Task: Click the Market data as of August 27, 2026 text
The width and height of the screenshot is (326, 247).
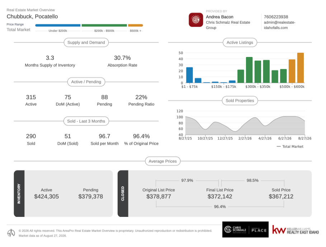Action: [43, 236]
